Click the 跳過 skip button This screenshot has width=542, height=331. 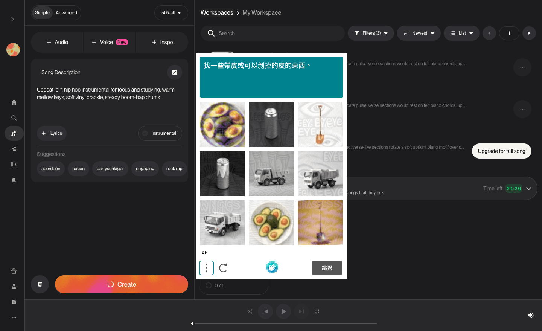(x=327, y=268)
